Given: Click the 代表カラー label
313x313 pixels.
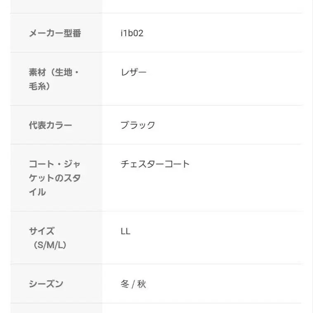Looking at the screenshot, I should pyautogui.click(x=50, y=125).
